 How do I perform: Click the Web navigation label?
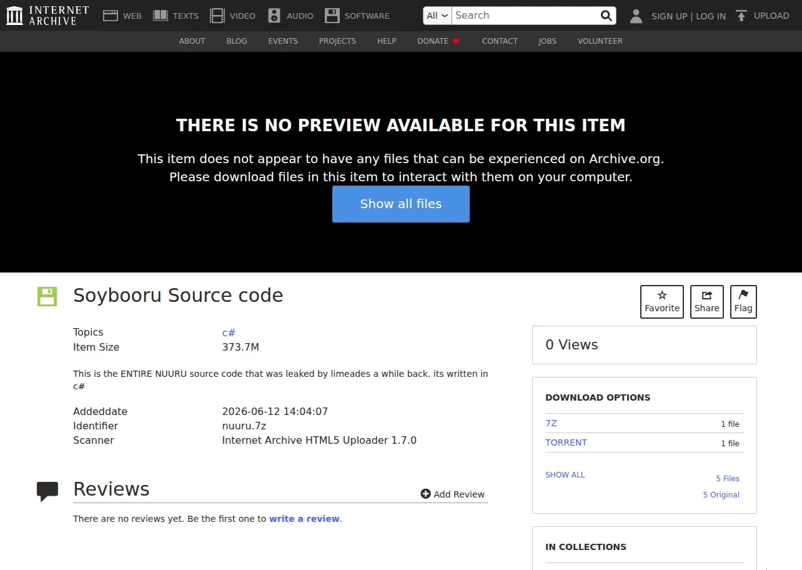132,16
